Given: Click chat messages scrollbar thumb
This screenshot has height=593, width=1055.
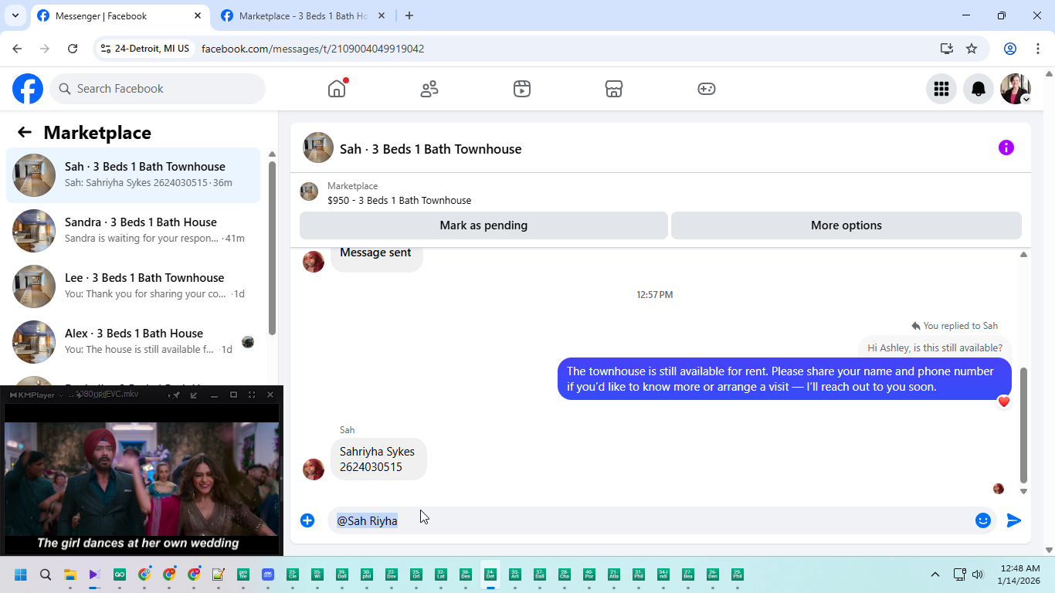Looking at the screenshot, I should pyautogui.click(x=1023, y=425).
